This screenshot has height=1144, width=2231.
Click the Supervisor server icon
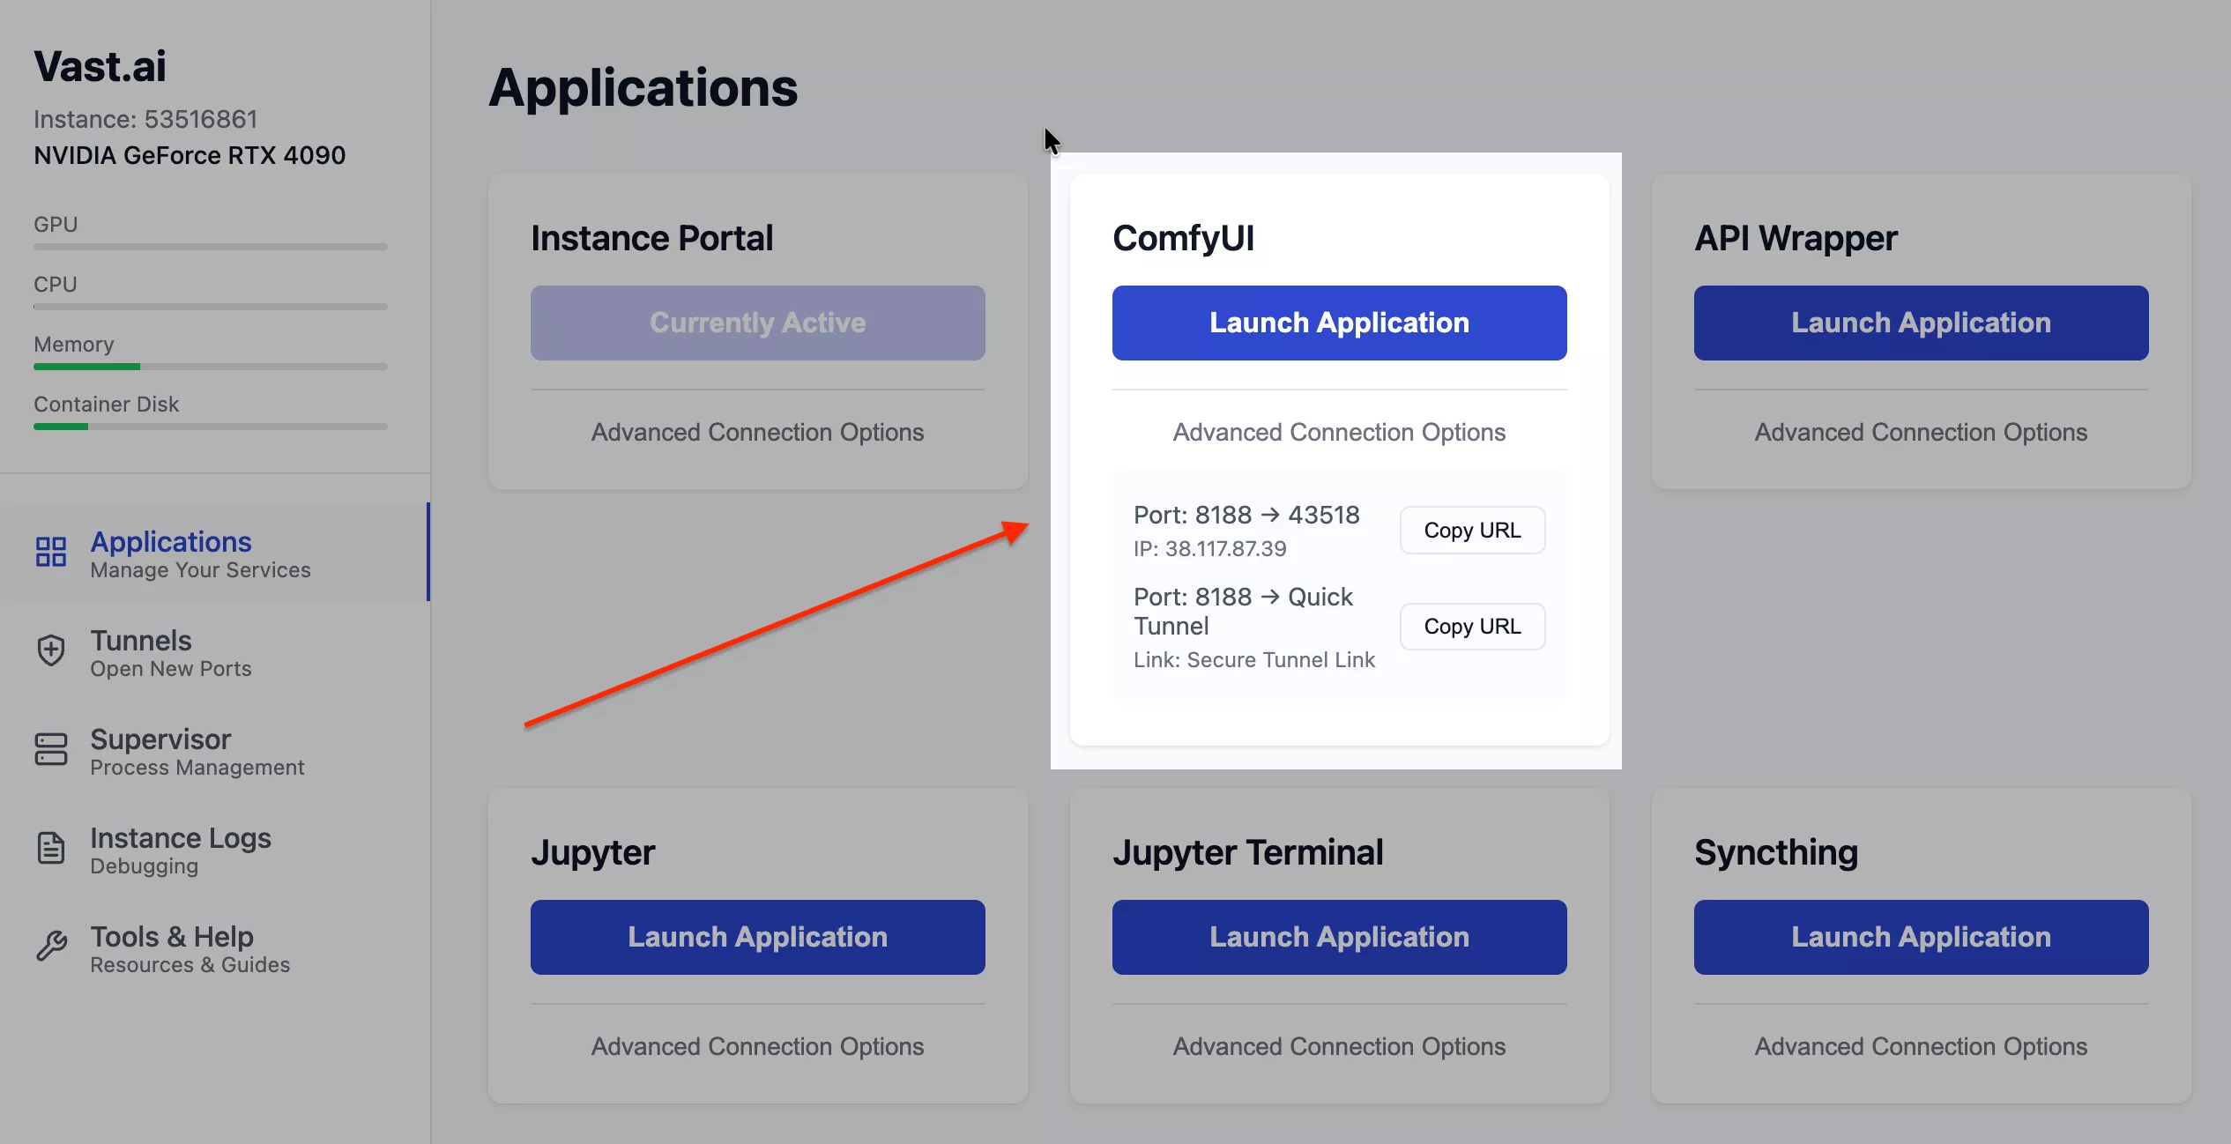51,749
